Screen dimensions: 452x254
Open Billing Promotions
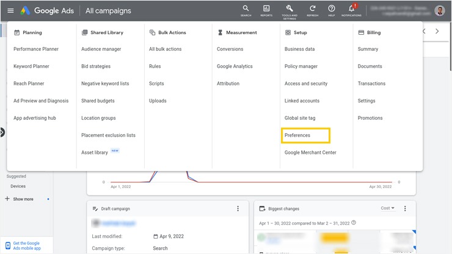[x=370, y=118]
